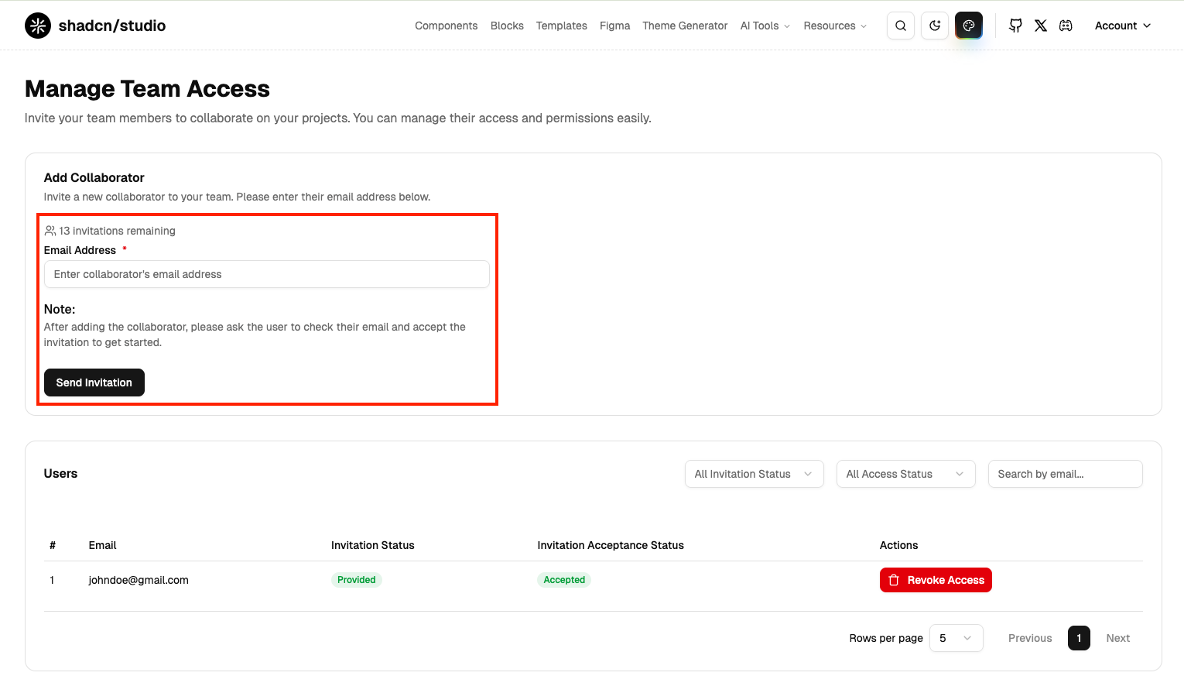This screenshot has width=1184, height=693.
Task: Open the Rows per page selector
Action: 956,638
